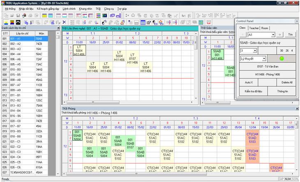Screen dimensions: 300x182
Task: Open the Lý thuyết type dropdown
Action: (264, 59)
